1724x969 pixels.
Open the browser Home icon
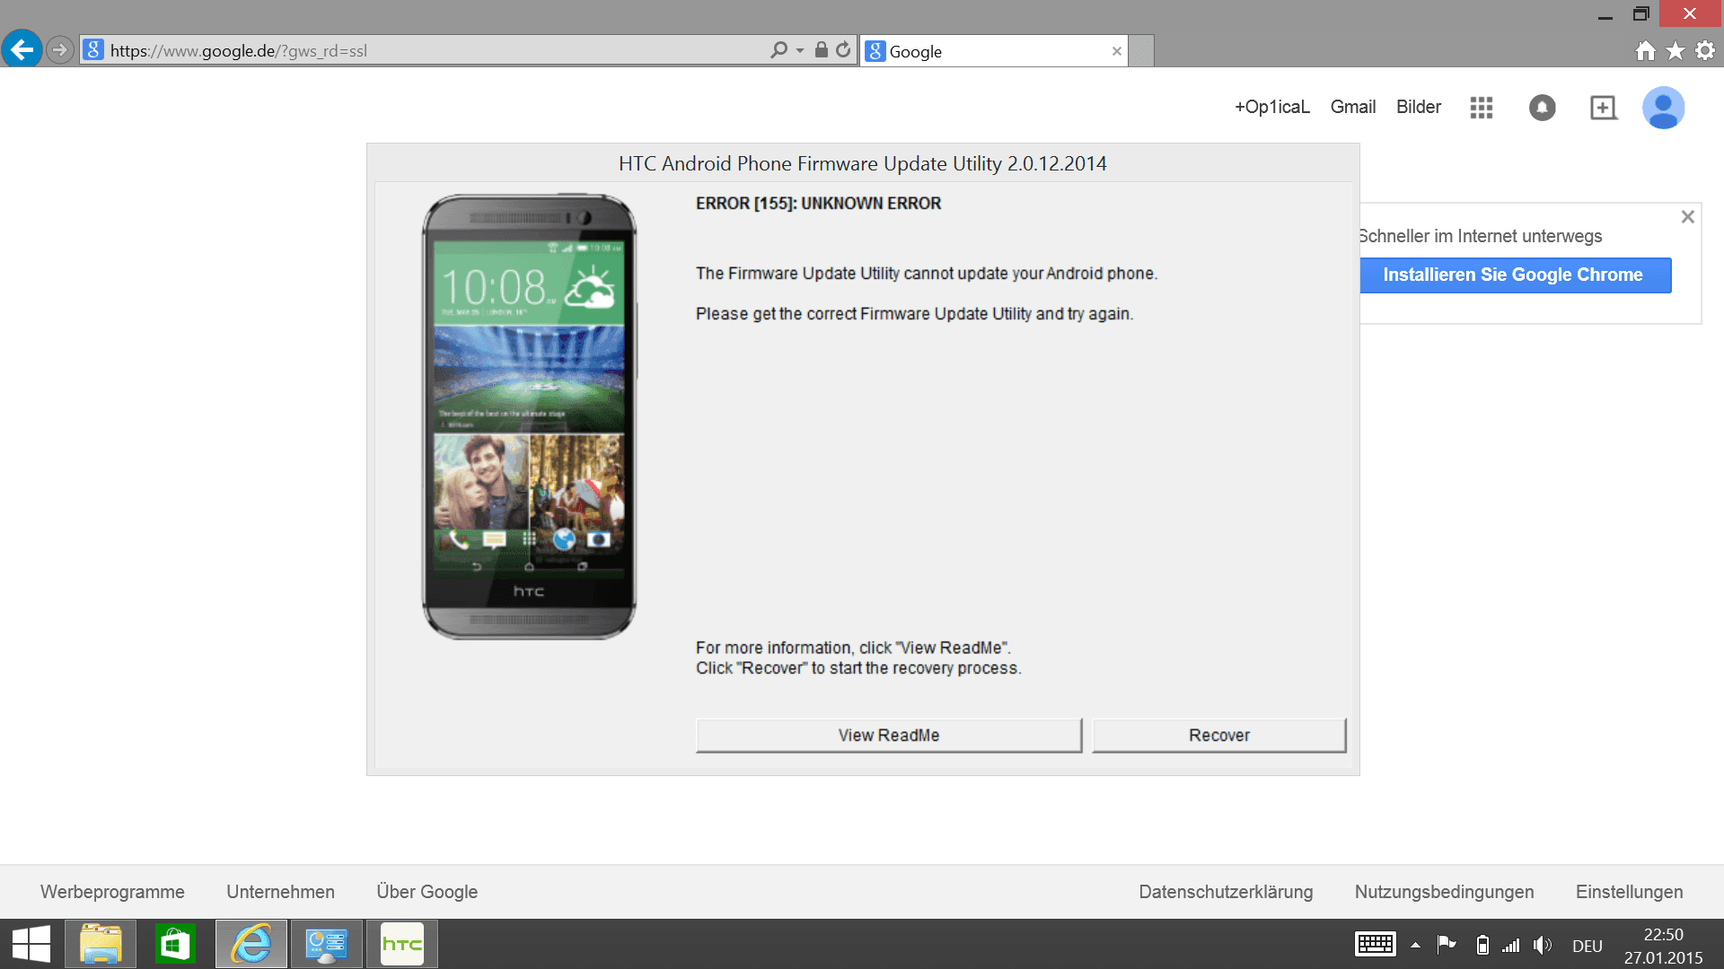1645,51
